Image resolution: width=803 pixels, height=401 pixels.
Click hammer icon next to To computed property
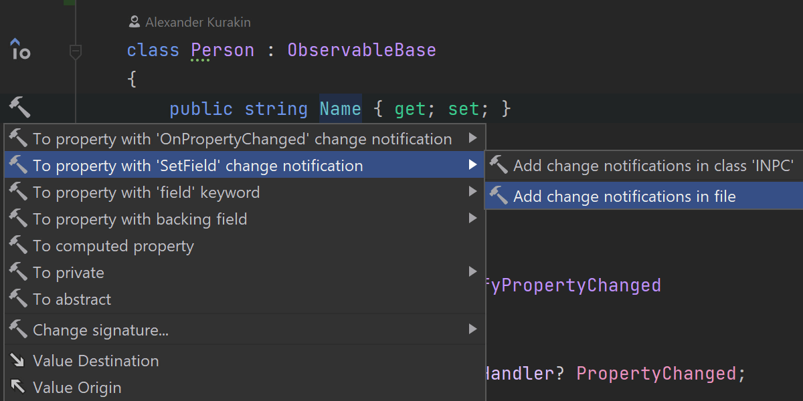pos(18,246)
